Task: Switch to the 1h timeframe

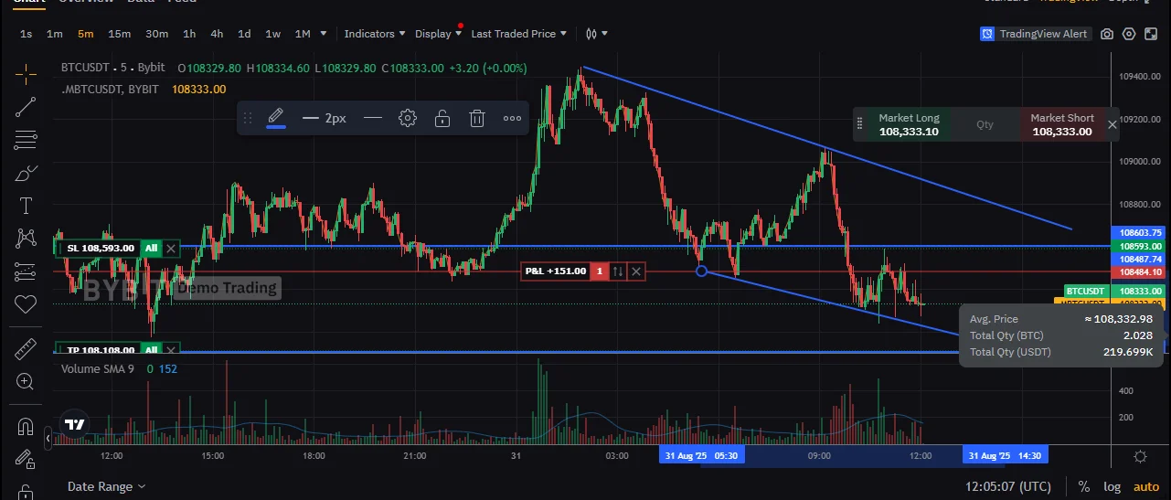Action: (189, 34)
